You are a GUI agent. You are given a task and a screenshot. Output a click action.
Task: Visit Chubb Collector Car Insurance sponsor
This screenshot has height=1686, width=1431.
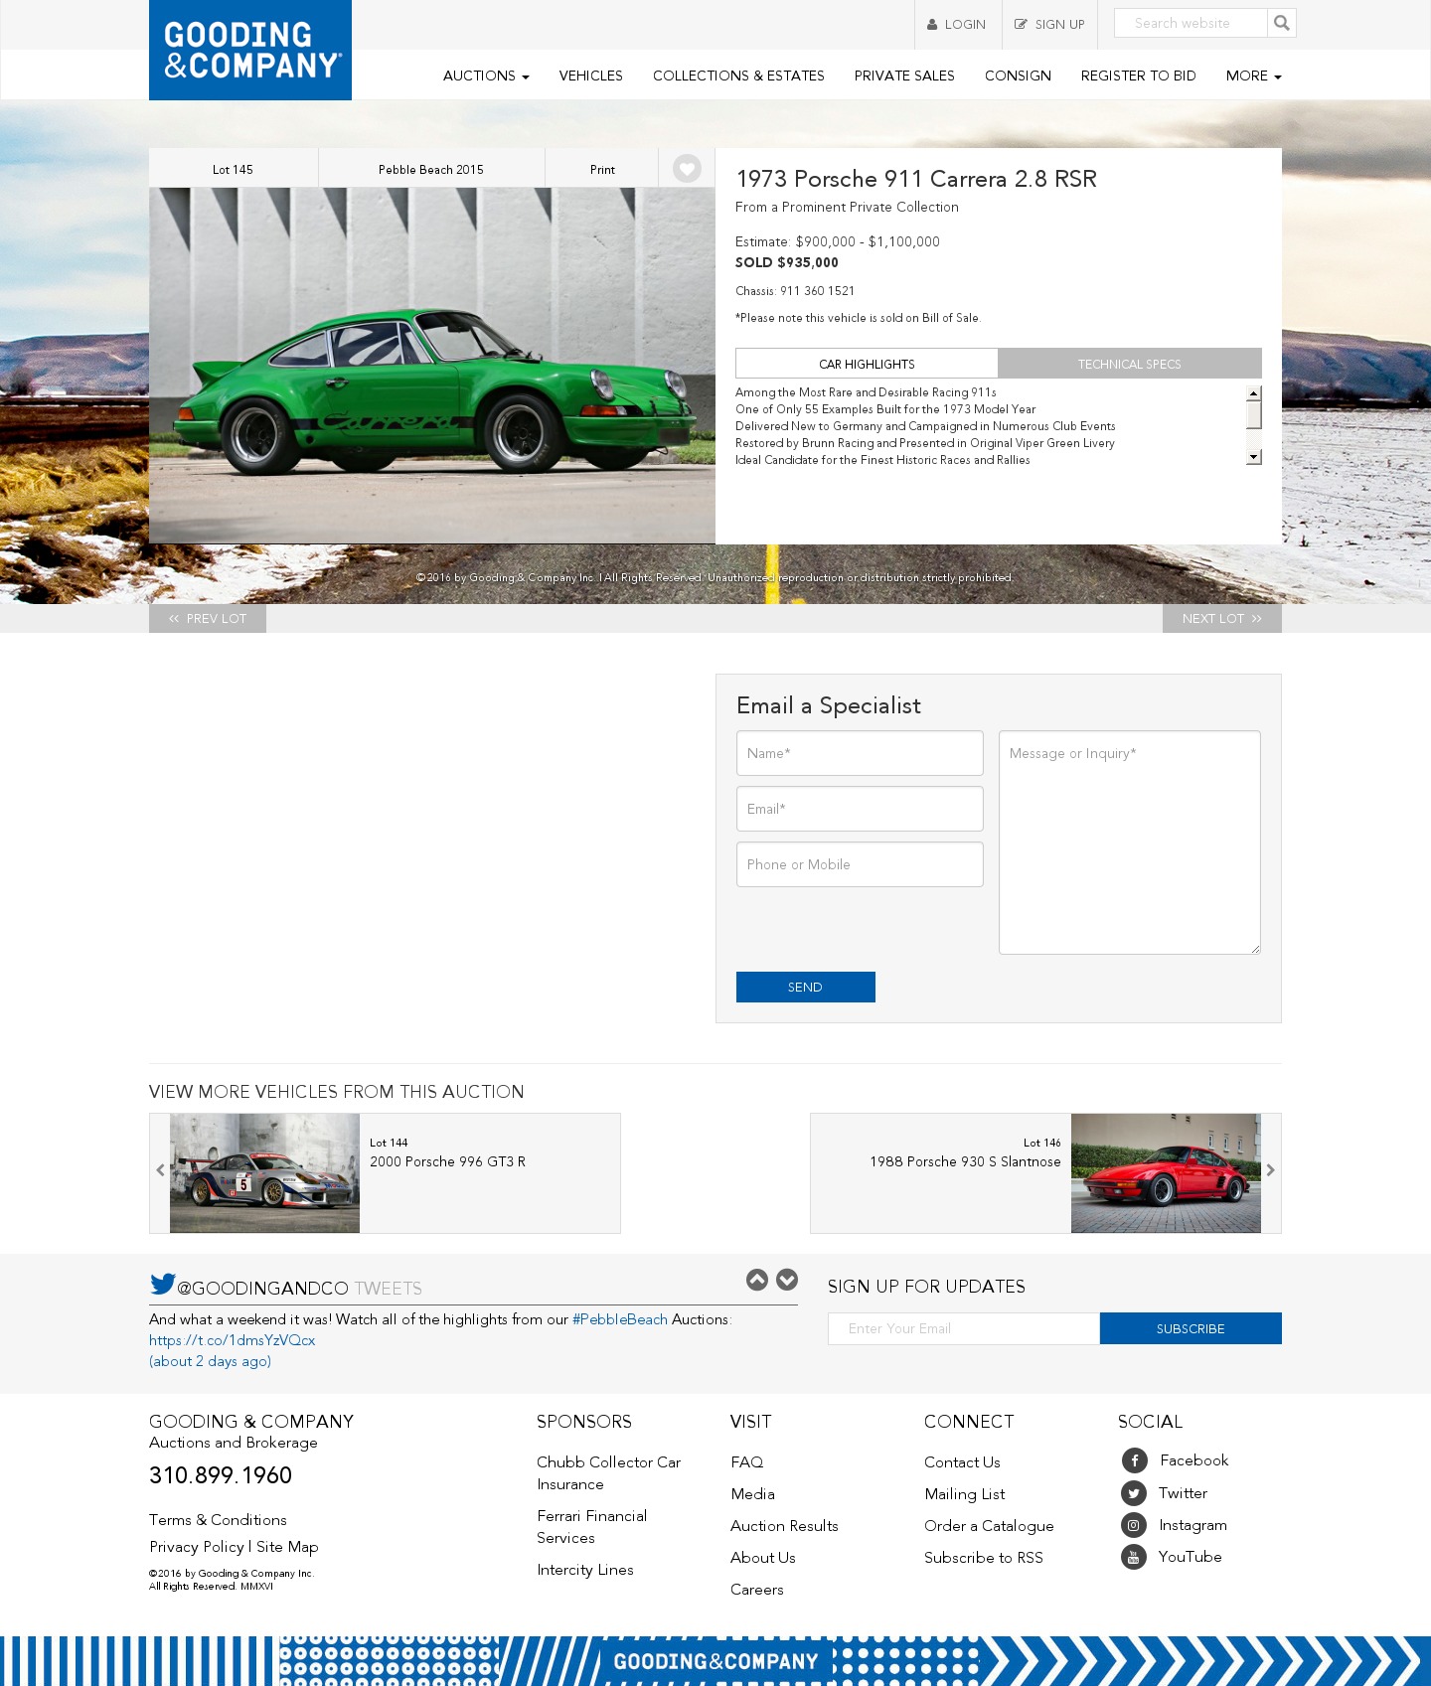[x=609, y=1473]
